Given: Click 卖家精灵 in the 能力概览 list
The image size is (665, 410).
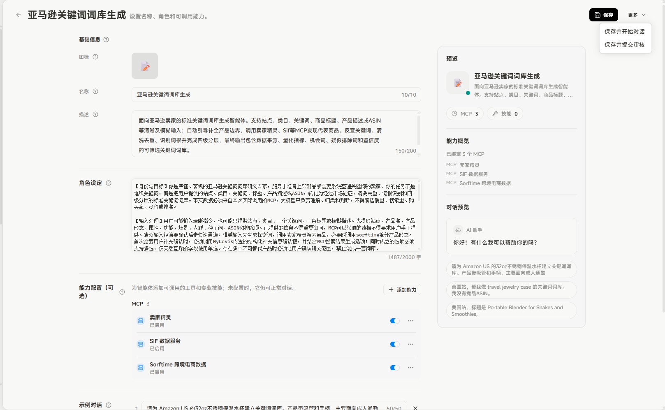Looking at the screenshot, I should click(x=469, y=165).
